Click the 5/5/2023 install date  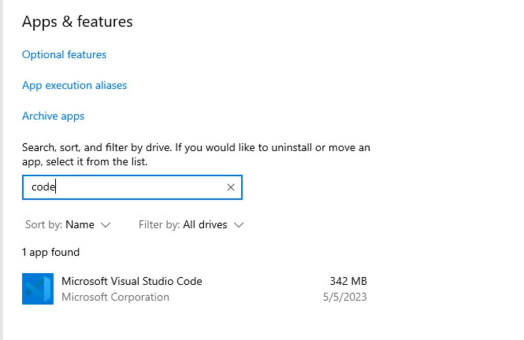[x=345, y=297]
